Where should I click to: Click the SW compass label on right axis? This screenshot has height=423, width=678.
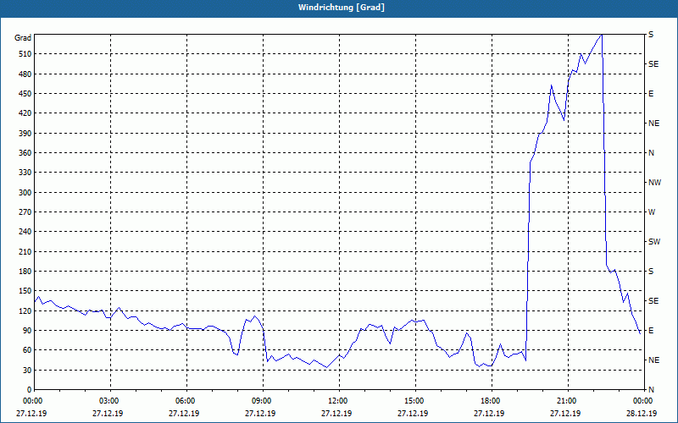click(654, 242)
